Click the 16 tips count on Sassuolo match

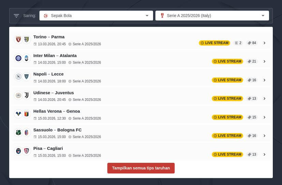pyautogui.click(x=252, y=136)
